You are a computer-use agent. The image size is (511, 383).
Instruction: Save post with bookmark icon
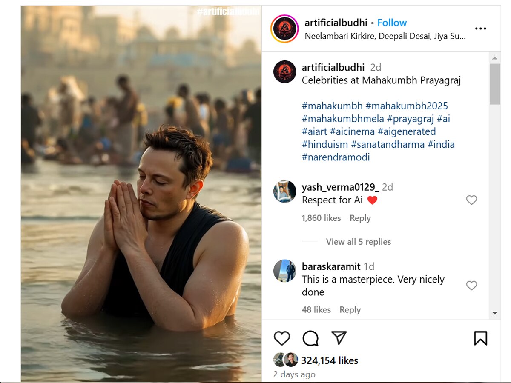pos(480,338)
